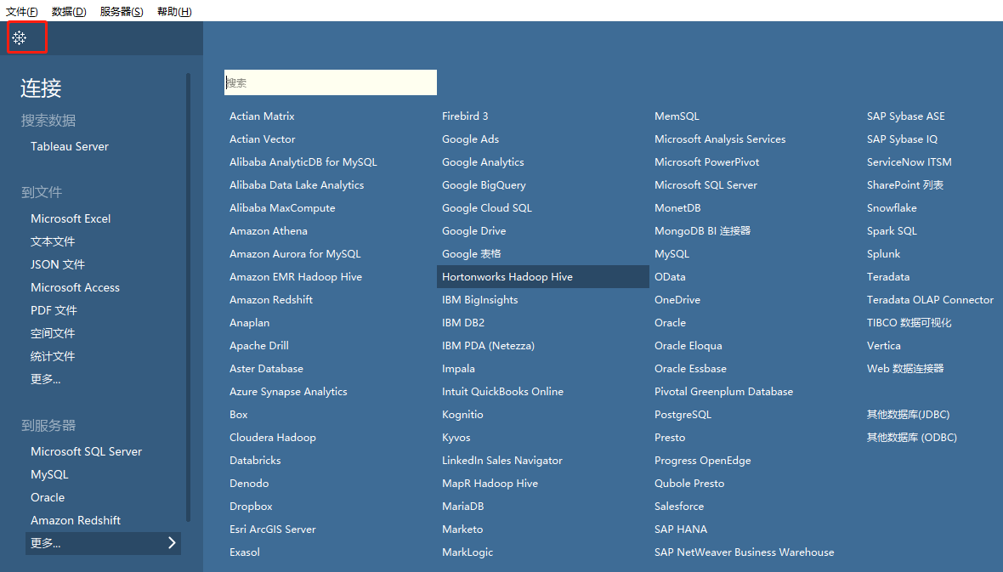Pick the Alibaba MaxCompute connector

pos(282,208)
